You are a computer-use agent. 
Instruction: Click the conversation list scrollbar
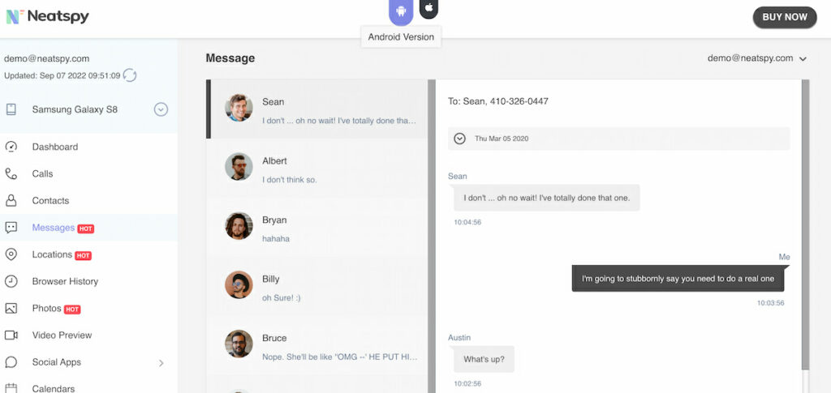pos(432,236)
